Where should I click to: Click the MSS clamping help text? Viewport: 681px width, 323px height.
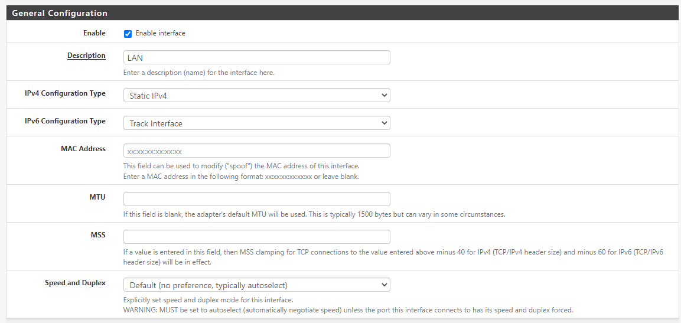[393, 257]
